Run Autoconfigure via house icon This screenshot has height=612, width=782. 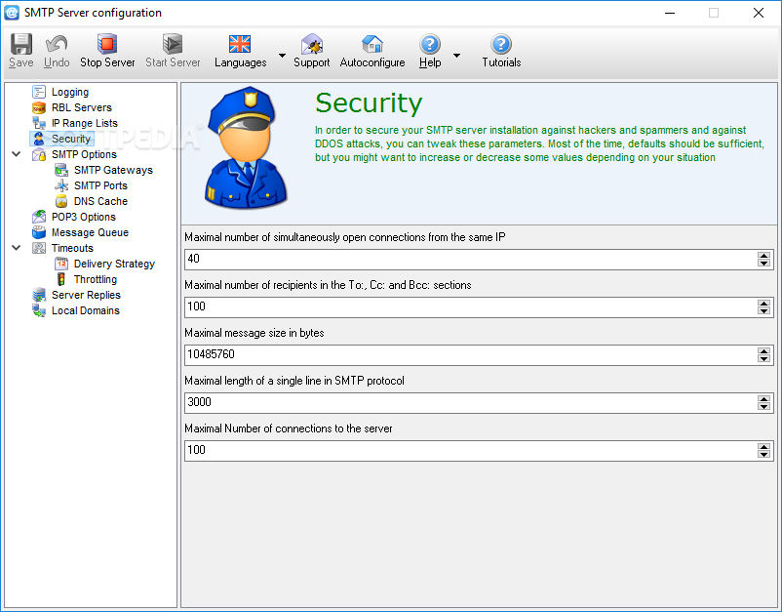372,44
